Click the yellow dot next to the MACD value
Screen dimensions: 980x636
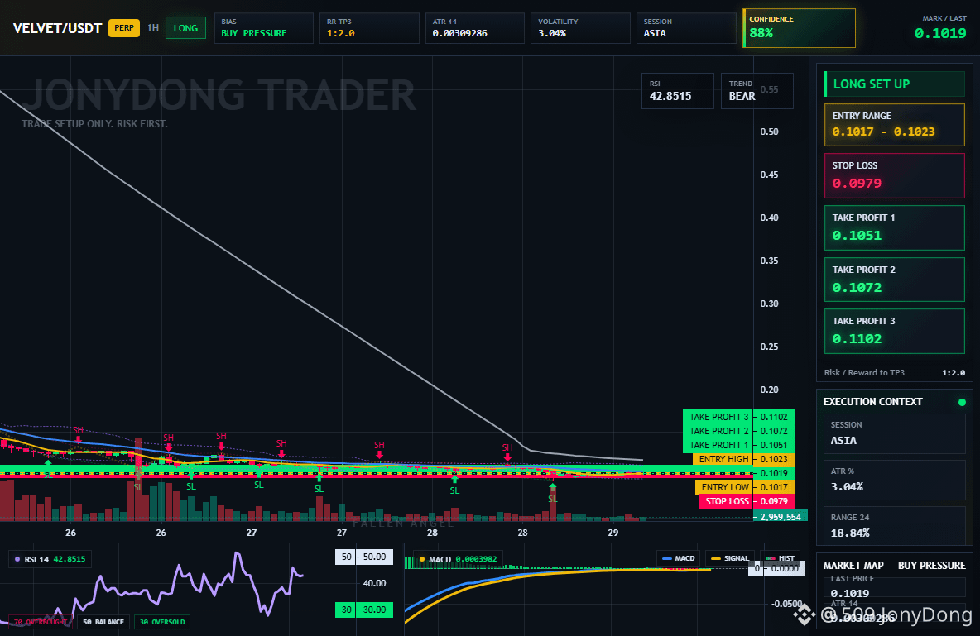422,559
